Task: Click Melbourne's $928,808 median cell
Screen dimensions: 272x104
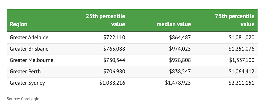Action: [180, 60]
